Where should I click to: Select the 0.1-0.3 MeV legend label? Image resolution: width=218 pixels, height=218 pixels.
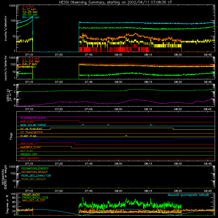[x=31, y=59]
